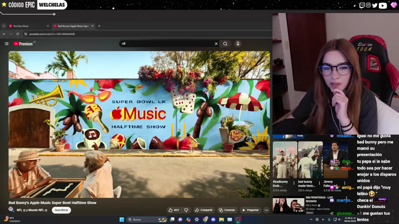Close the YouTube Music tab

point(48,26)
